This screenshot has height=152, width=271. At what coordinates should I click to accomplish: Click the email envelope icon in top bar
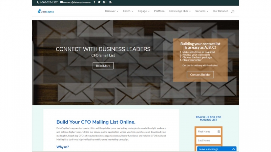61,2
